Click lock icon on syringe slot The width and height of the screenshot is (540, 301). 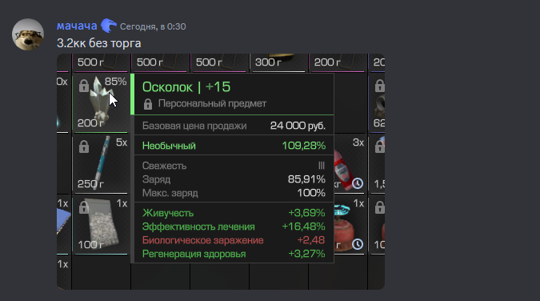84,146
